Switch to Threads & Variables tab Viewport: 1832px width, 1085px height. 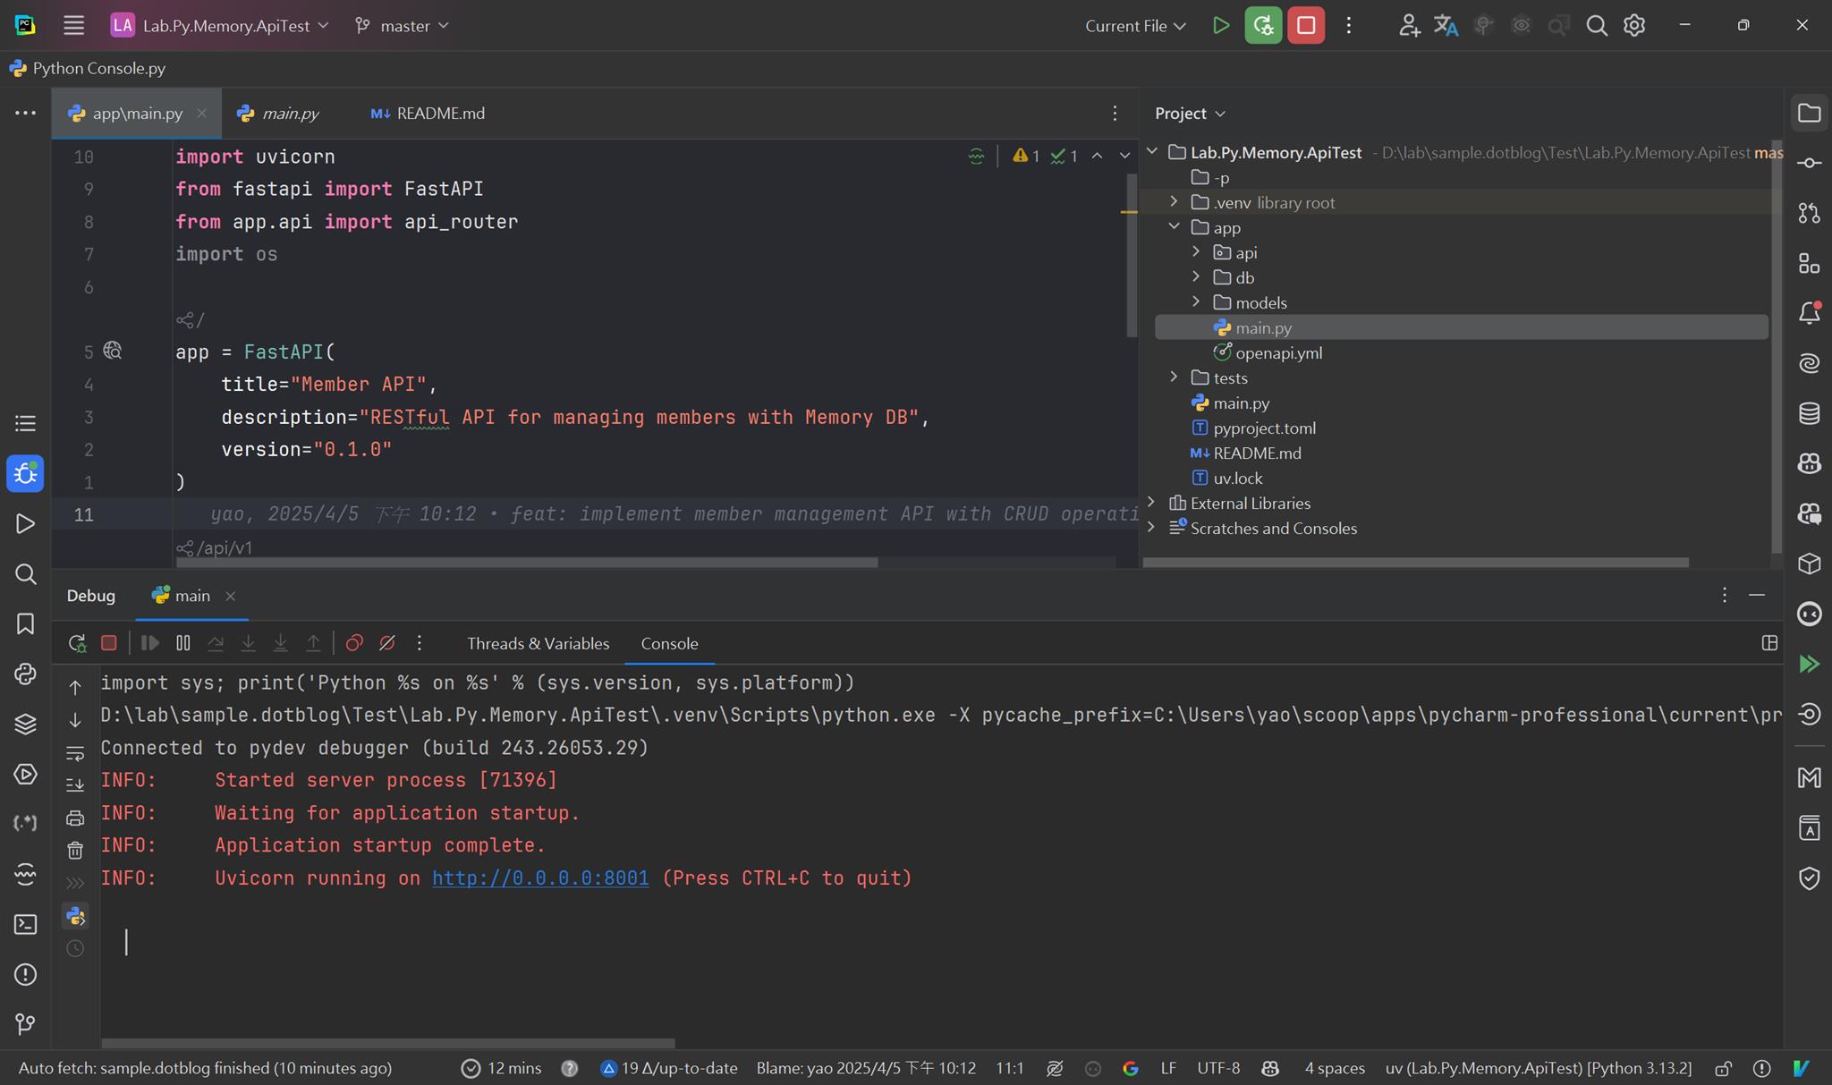point(538,644)
